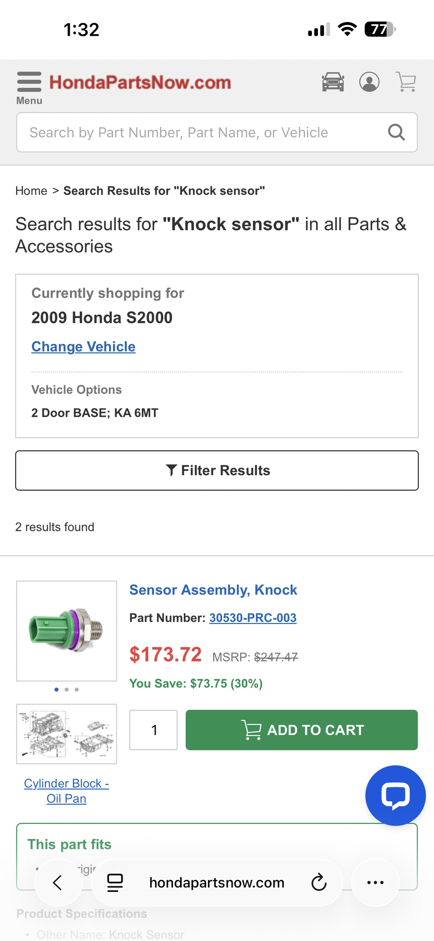Add knock sensor to cart

point(301,730)
